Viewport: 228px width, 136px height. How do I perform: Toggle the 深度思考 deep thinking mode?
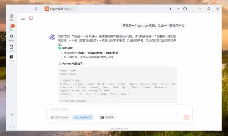coord(107,117)
